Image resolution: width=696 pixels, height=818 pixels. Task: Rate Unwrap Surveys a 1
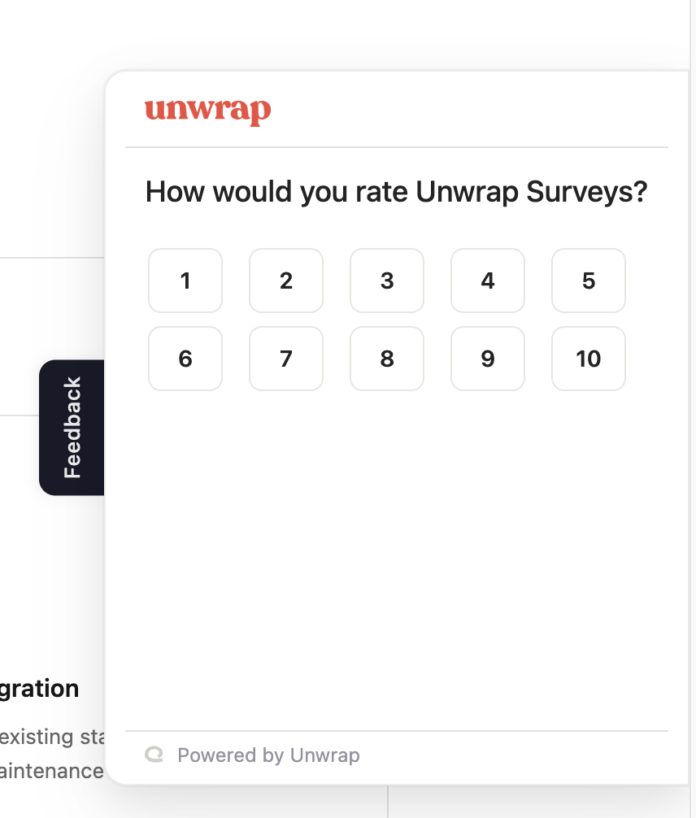[185, 281]
